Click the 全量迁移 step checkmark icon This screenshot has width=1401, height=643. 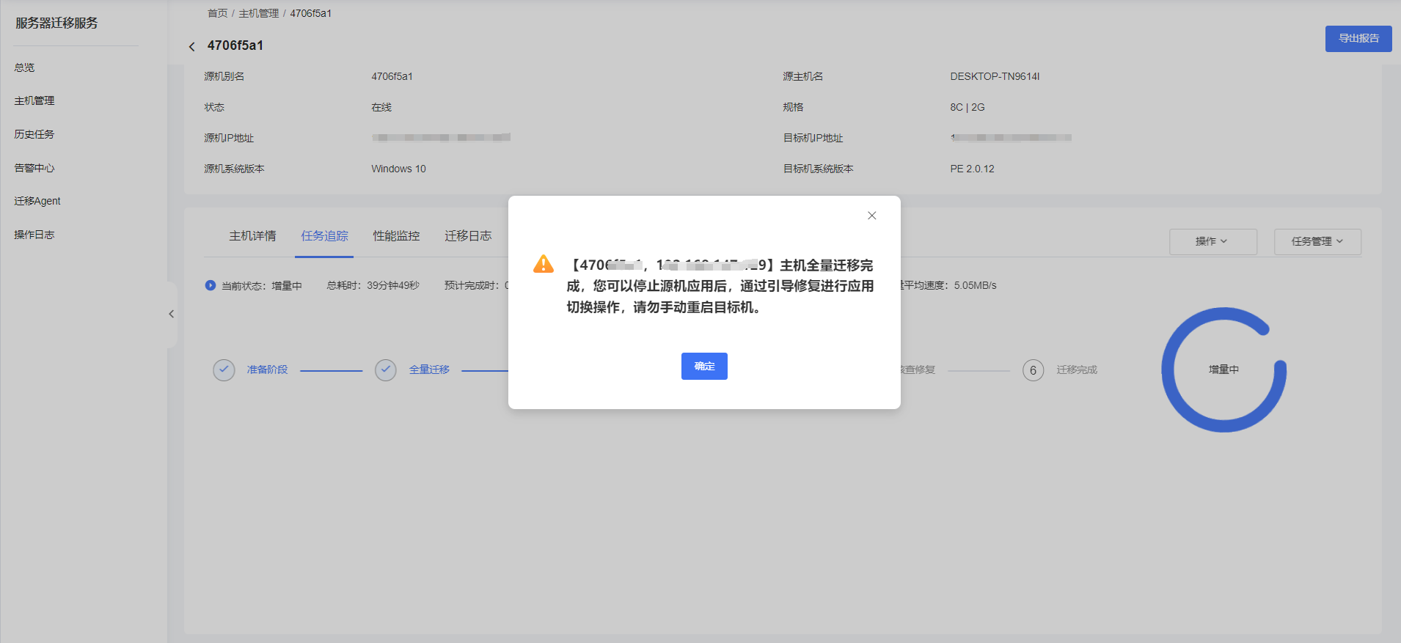[386, 370]
